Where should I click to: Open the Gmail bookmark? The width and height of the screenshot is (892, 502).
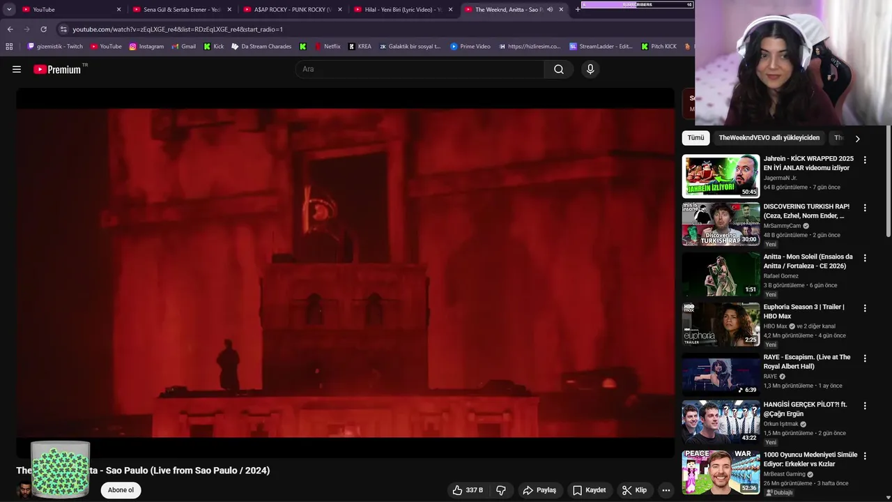tap(183, 47)
